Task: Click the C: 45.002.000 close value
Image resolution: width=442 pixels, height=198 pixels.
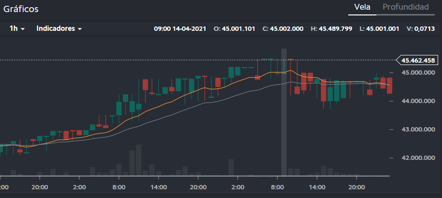Action: click(x=283, y=28)
